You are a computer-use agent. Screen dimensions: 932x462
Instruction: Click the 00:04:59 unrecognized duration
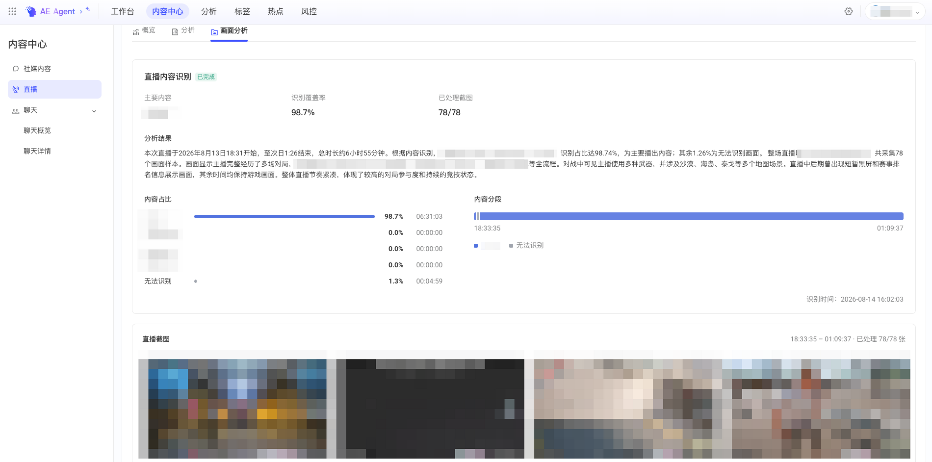click(429, 281)
